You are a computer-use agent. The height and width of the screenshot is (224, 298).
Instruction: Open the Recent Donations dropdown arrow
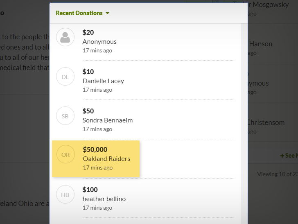pyautogui.click(x=107, y=14)
